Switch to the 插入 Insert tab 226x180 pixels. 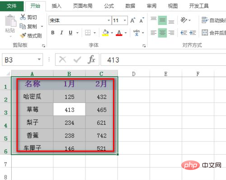56,6
